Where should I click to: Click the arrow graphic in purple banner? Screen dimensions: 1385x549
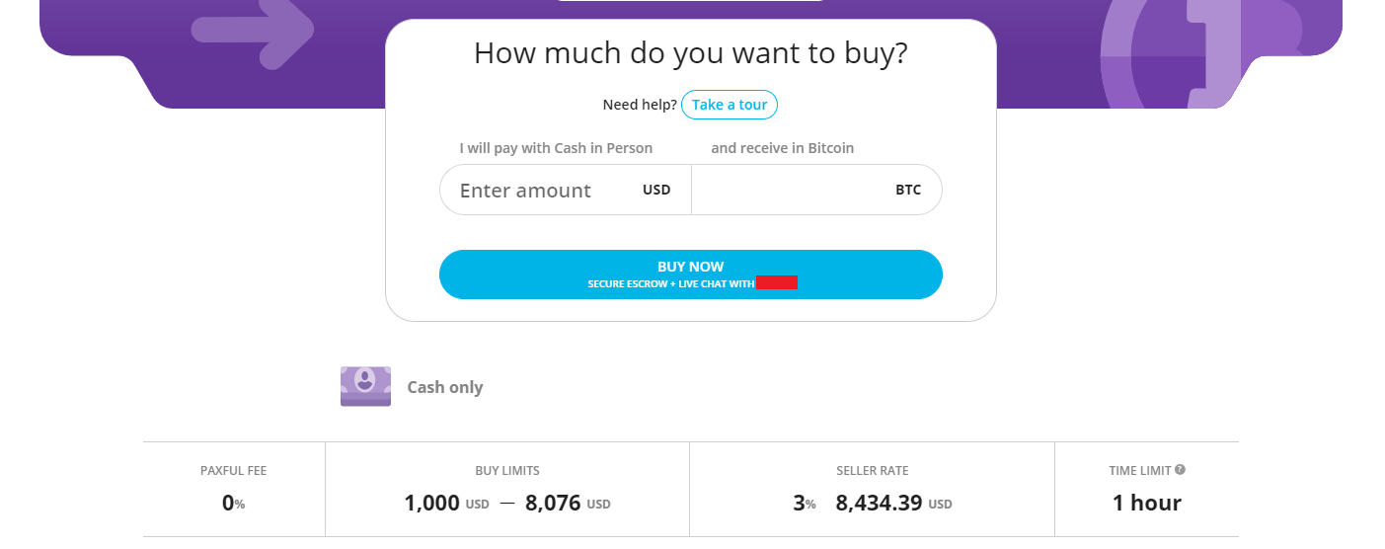coord(254,30)
